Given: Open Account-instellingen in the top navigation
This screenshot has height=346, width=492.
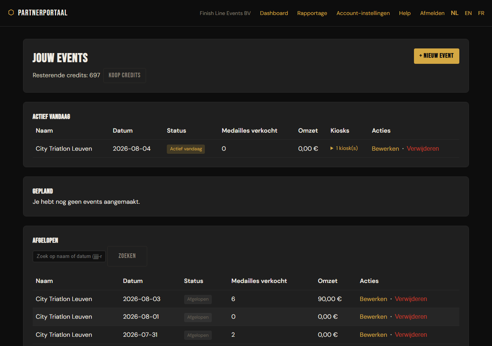Looking at the screenshot, I should tap(363, 13).
